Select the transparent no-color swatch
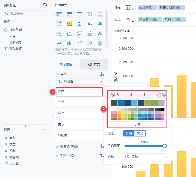The height and width of the screenshot is (177, 196). 159,95
